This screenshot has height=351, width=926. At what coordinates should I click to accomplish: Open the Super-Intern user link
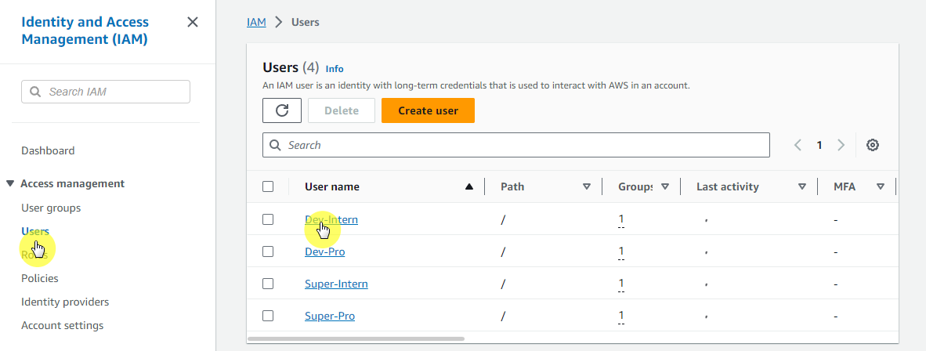click(x=336, y=284)
